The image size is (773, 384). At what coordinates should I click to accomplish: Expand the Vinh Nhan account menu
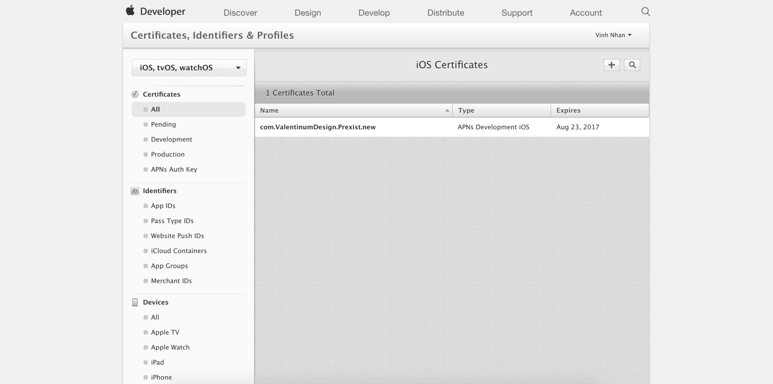pos(613,35)
